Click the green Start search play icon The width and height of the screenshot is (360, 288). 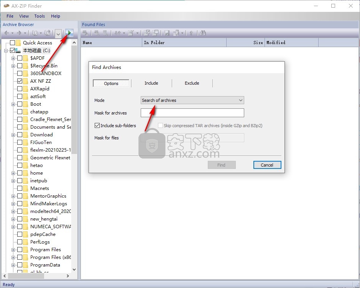click(x=69, y=33)
